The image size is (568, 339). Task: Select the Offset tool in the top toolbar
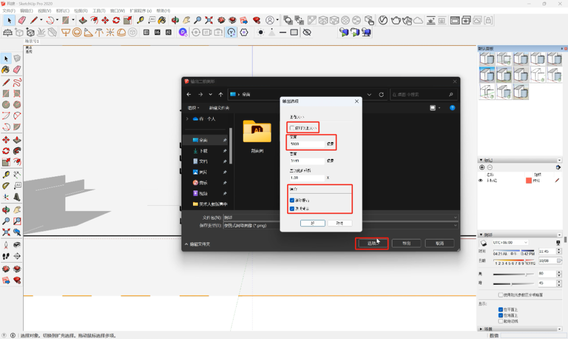[x=94, y=21]
